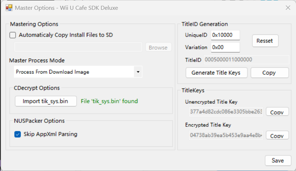
Task: Click the NUSPacker Options group label
Action: click(39, 121)
